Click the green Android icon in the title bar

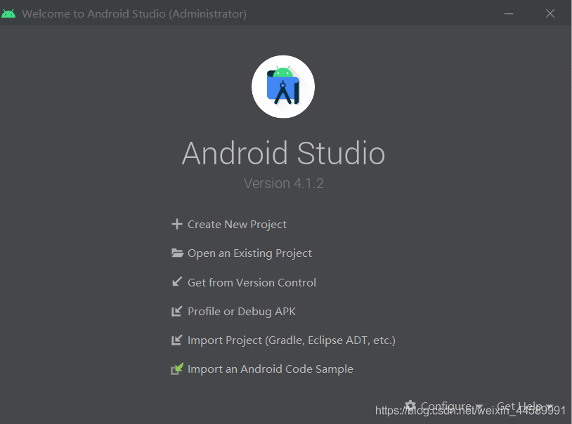pyautogui.click(x=8, y=13)
